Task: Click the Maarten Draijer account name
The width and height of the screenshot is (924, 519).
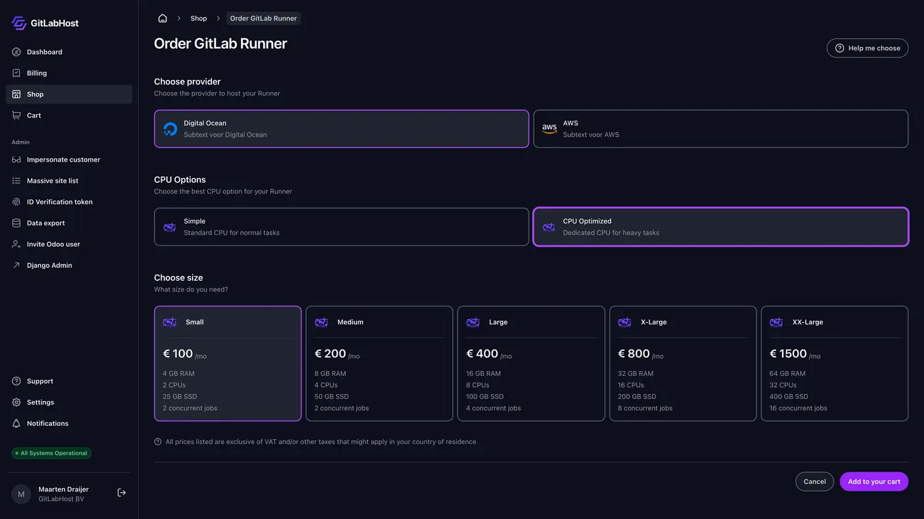Action: pos(63,489)
